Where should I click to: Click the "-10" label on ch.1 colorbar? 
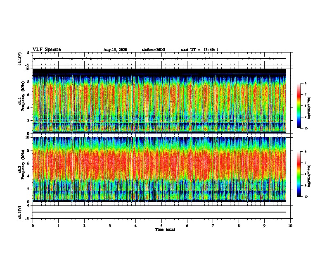click(306, 129)
